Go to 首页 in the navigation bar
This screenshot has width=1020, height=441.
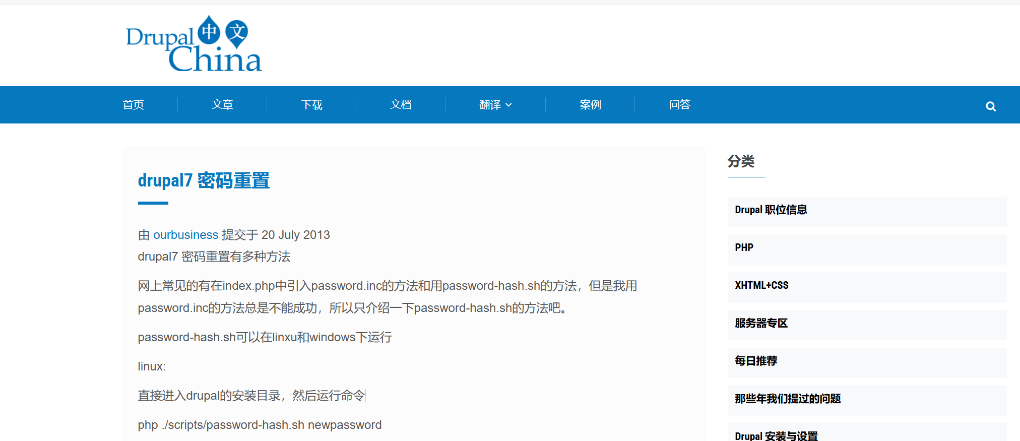pyautogui.click(x=134, y=105)
